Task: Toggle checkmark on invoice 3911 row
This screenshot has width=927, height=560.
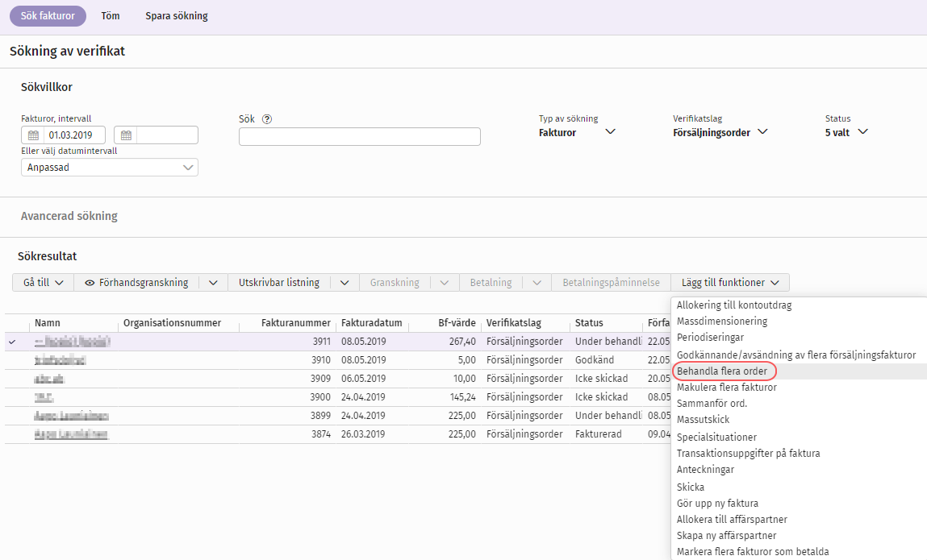Action: pyautogui.click(x=12, y=342)
